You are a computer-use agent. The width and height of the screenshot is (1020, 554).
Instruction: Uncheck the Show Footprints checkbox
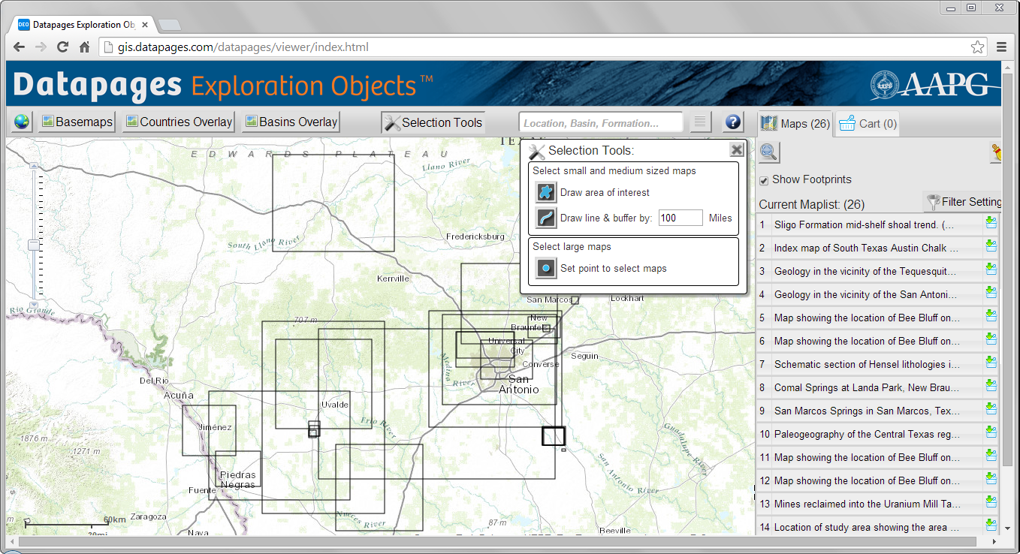(764, 180)
